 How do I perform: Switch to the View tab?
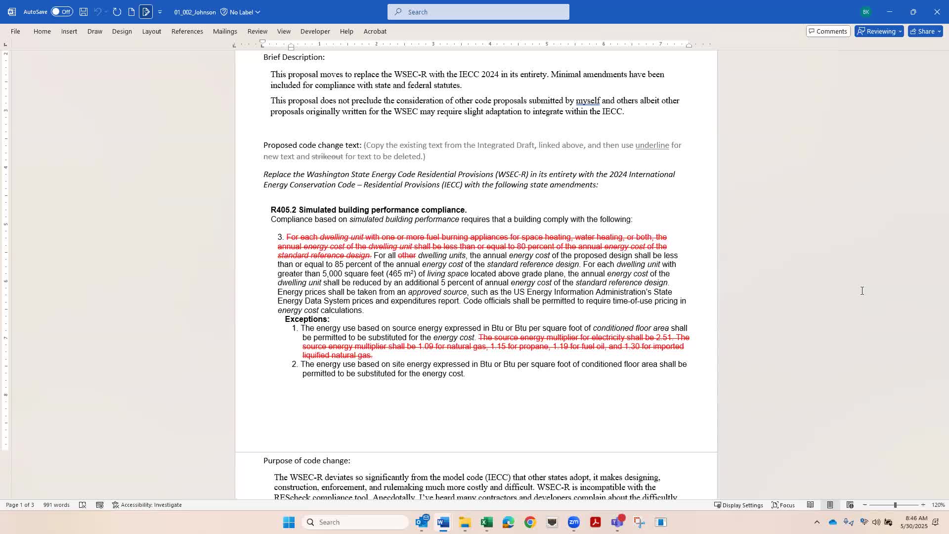pos(284,31)
